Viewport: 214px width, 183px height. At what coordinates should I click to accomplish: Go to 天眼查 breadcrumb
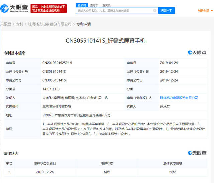click(6, 24)
